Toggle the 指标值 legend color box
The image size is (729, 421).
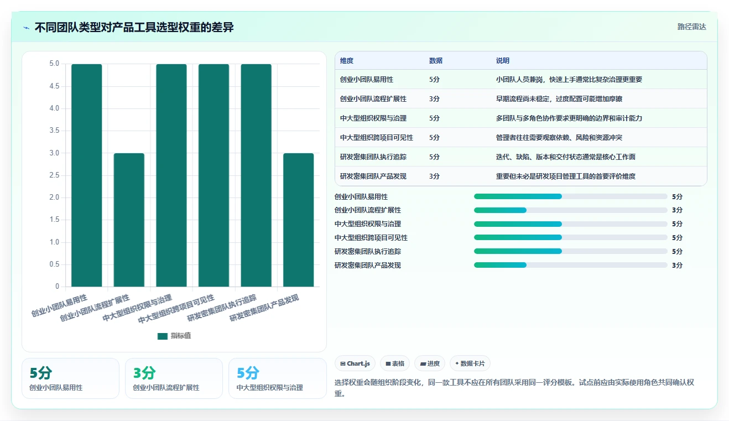tap(163, 336)
